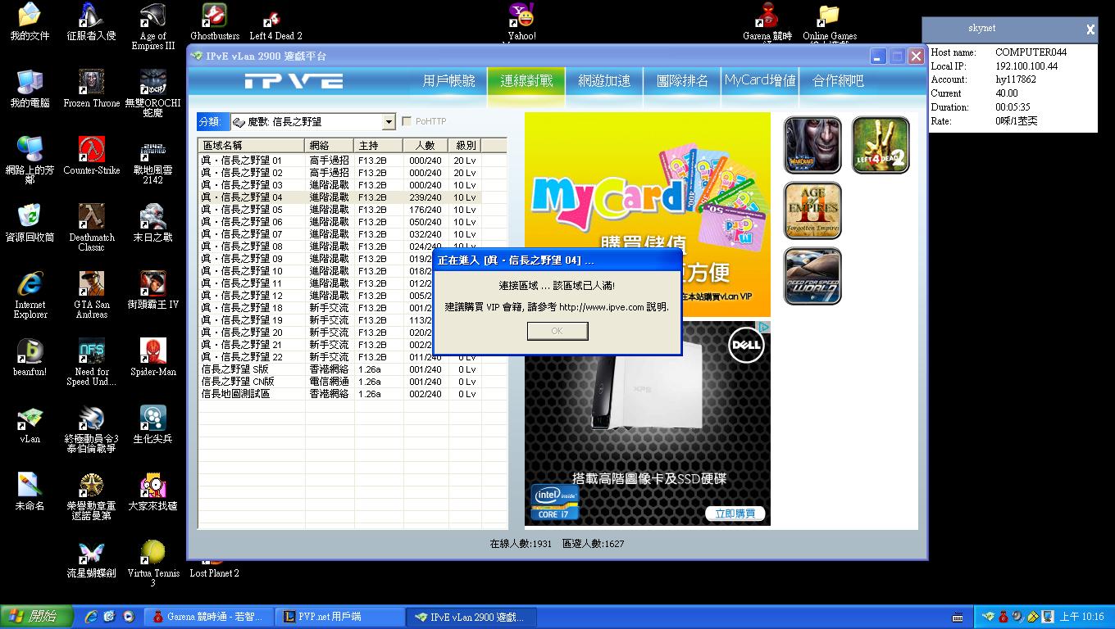Sort list by 人數 column header
1115x629 pixels.
click(424, 145)
